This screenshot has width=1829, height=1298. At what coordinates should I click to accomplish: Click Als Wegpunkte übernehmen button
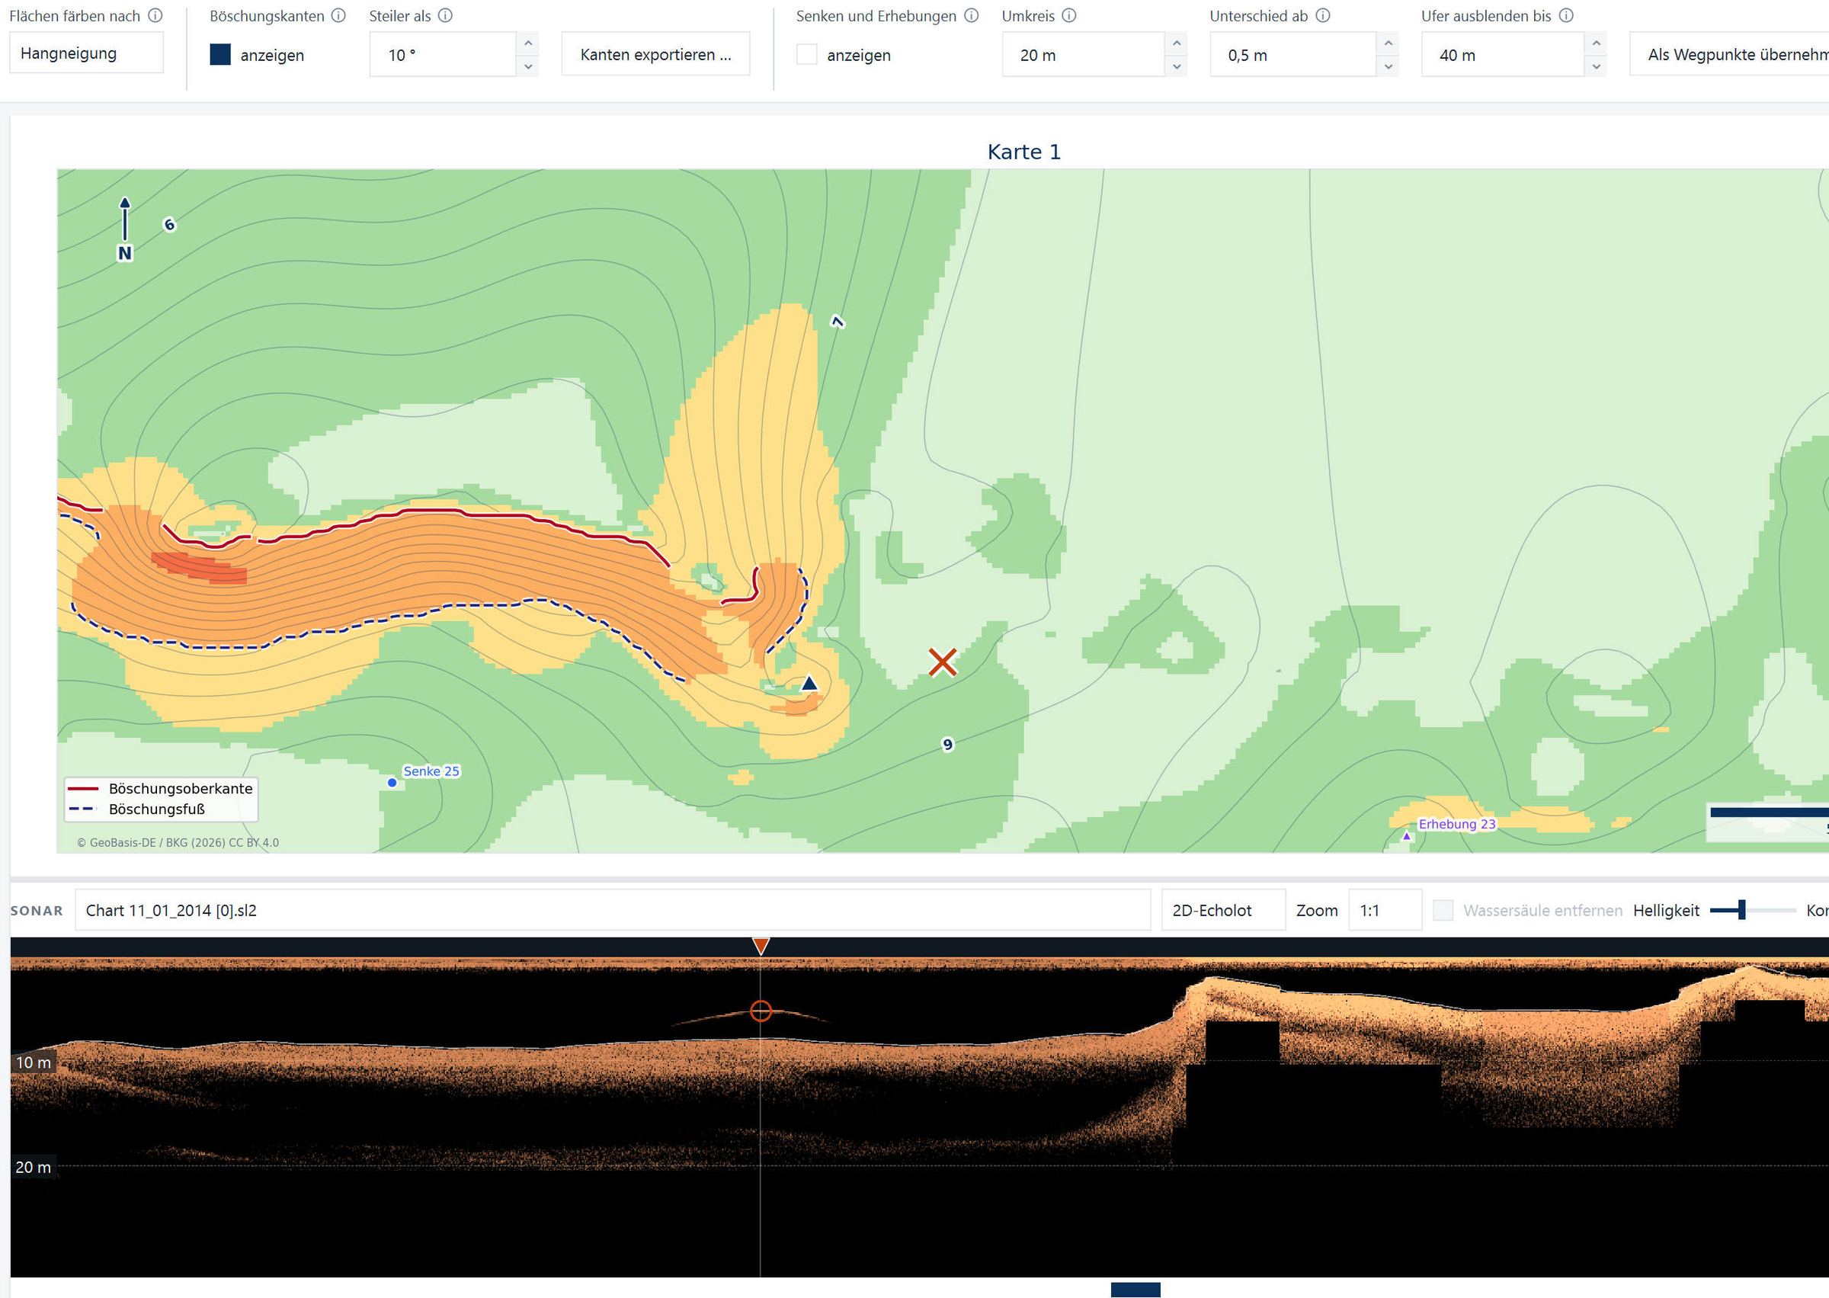click(1730, 54)
